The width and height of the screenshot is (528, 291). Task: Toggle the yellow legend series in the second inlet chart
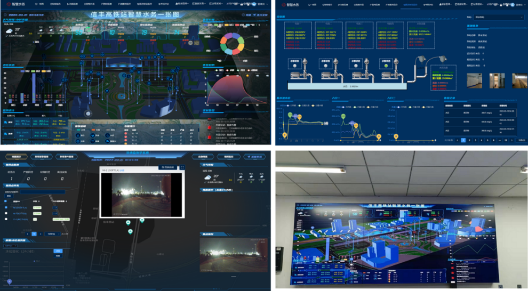(x=429, y=107)
